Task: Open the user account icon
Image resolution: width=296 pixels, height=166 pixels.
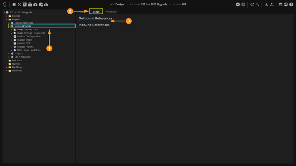Action: (286, 4)
